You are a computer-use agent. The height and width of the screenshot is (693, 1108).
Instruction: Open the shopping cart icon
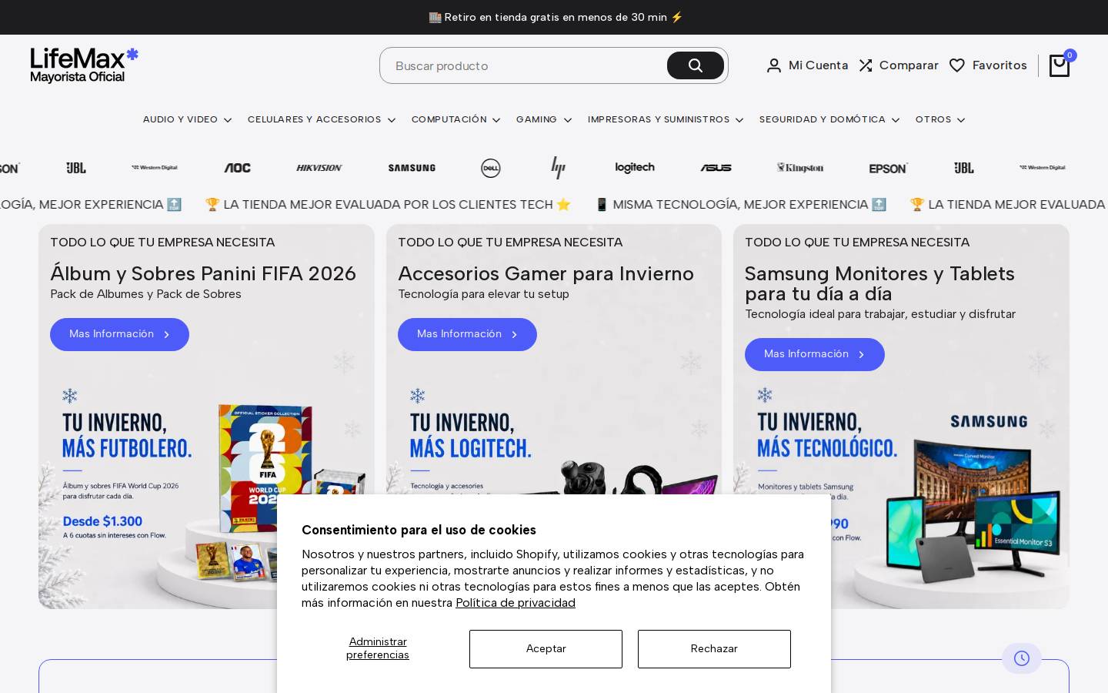pos(1060,65)
